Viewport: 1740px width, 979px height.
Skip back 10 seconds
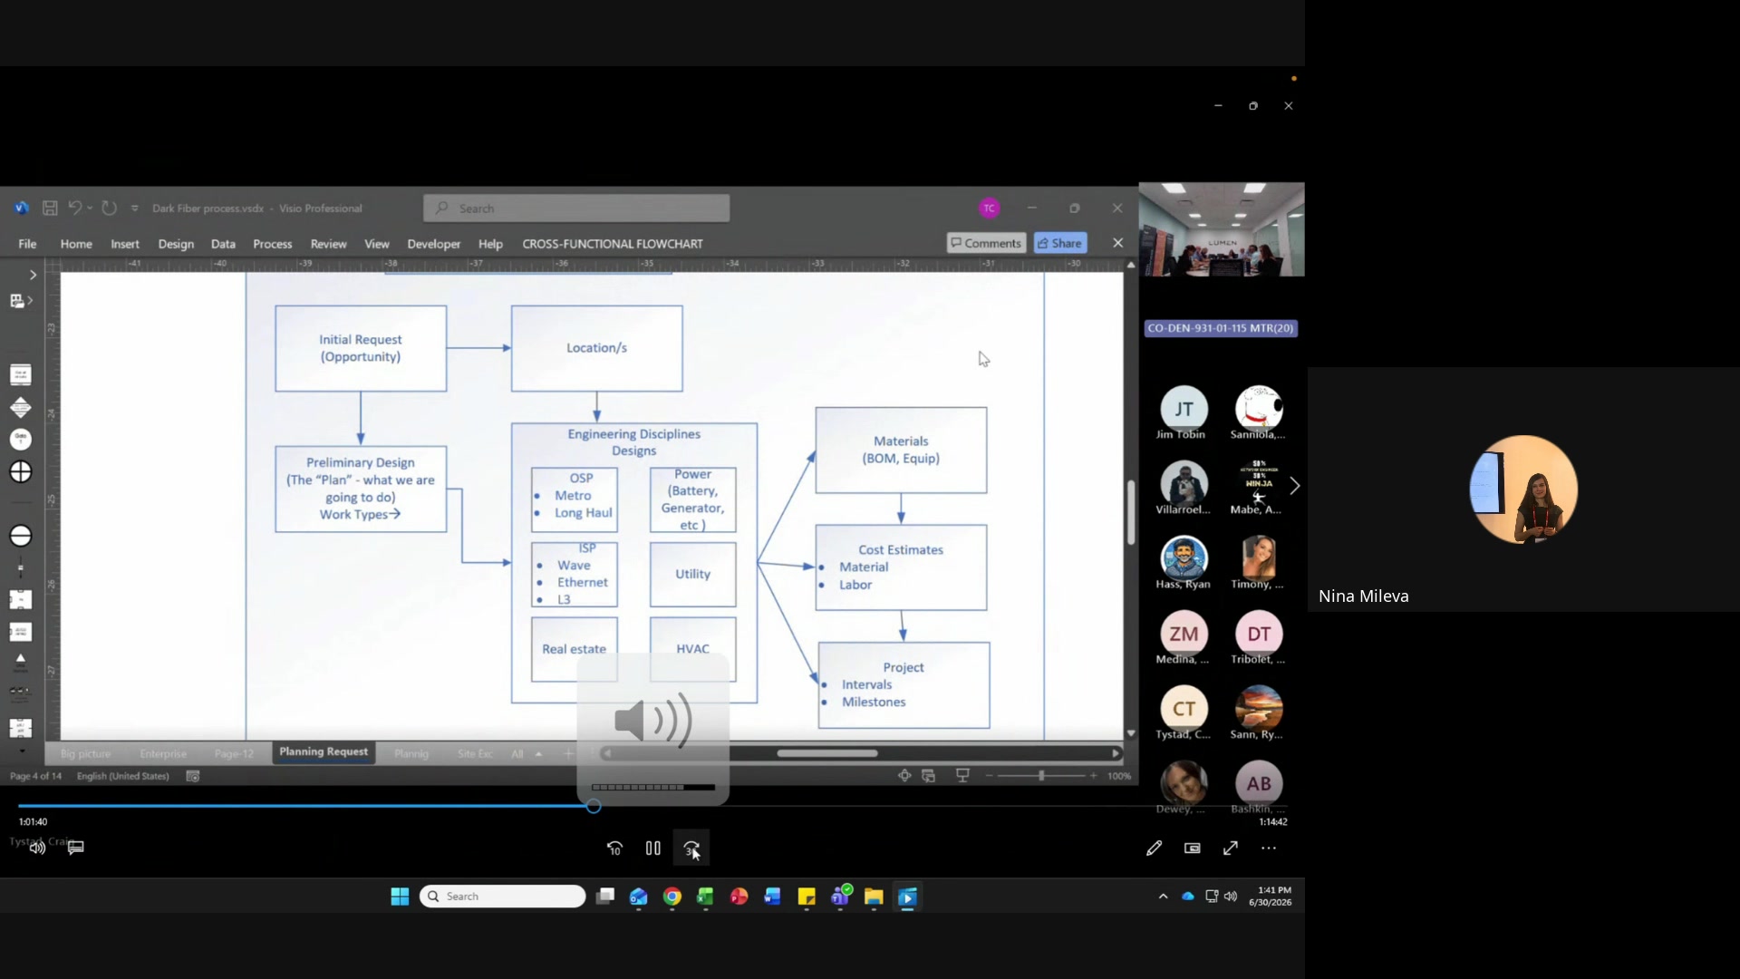click(614, 848)
